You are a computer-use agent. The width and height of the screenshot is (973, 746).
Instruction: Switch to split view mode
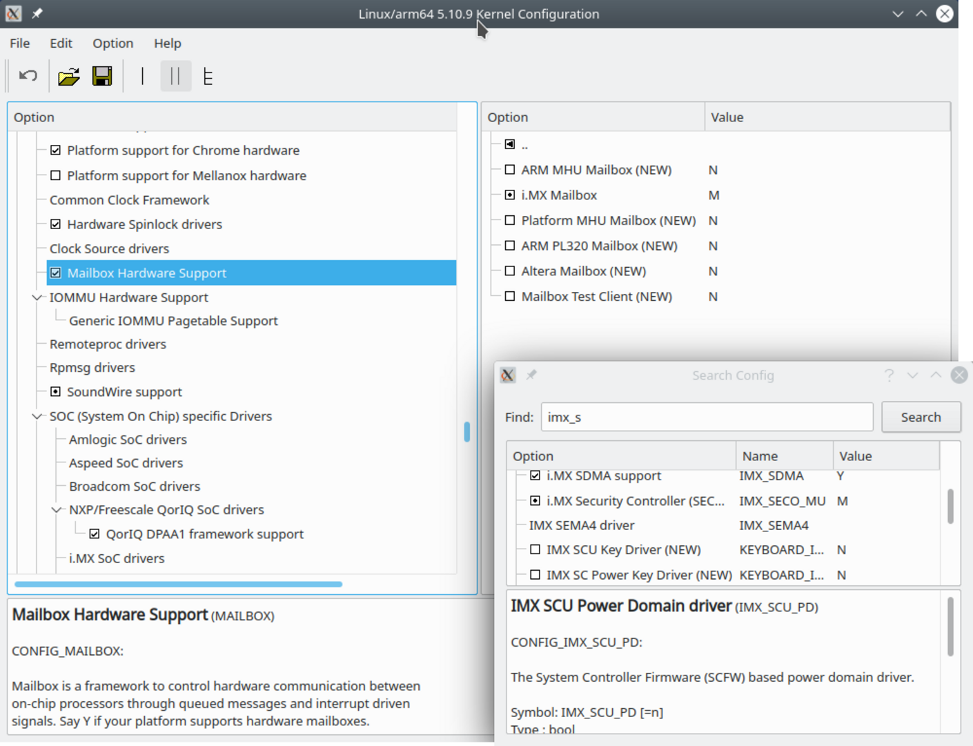pyautogui.click(x=176, y=76)
